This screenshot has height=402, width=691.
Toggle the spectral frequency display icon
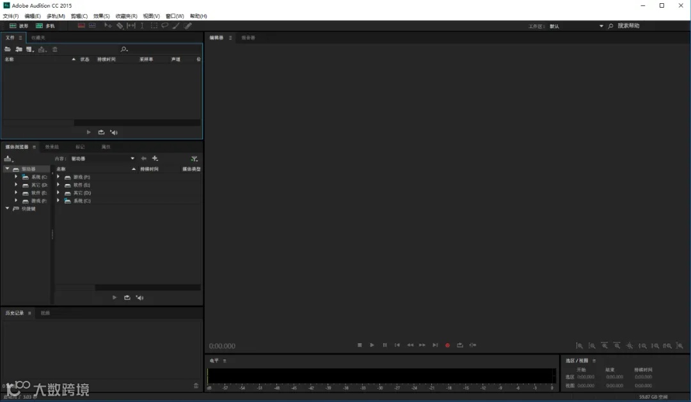[81, 26]
